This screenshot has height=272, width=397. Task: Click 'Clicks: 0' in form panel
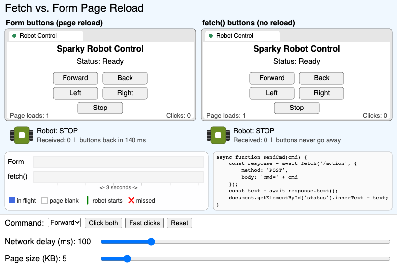[178, 116]
